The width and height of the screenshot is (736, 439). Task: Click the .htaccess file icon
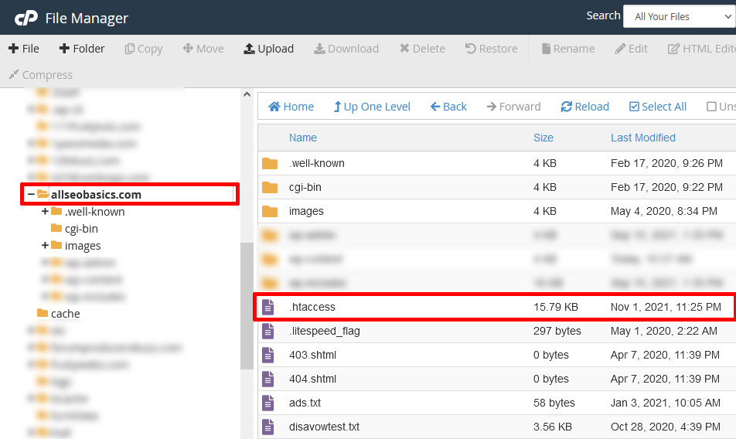268,307
